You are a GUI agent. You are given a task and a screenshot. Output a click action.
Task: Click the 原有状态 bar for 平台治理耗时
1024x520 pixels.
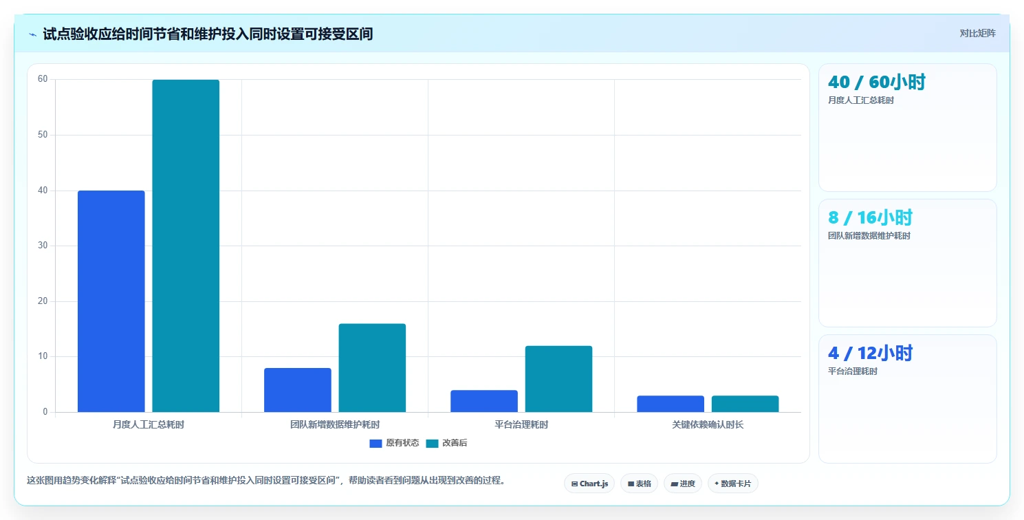point(484,401)
